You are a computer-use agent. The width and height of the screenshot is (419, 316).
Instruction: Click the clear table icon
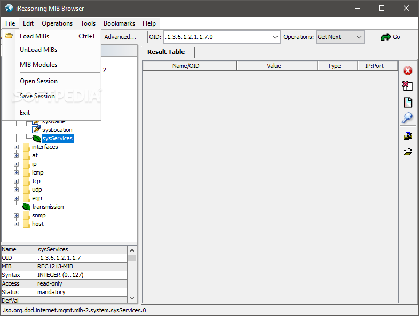[407, 86]
